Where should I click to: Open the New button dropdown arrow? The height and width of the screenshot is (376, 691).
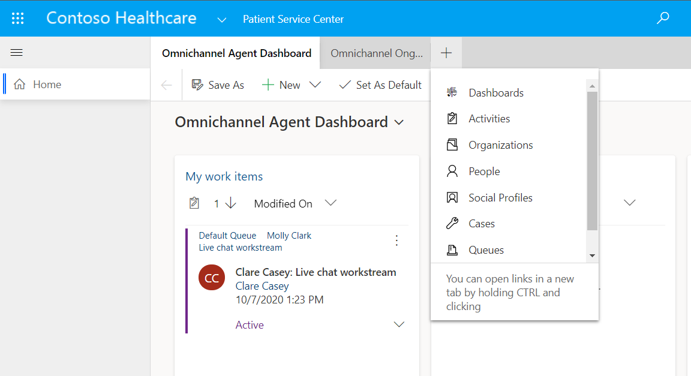click(x=316, y=85)
